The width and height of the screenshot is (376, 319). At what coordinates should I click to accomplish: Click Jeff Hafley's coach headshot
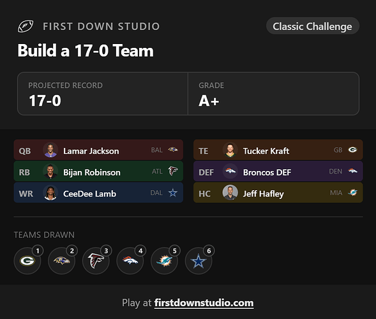(230, 193)
